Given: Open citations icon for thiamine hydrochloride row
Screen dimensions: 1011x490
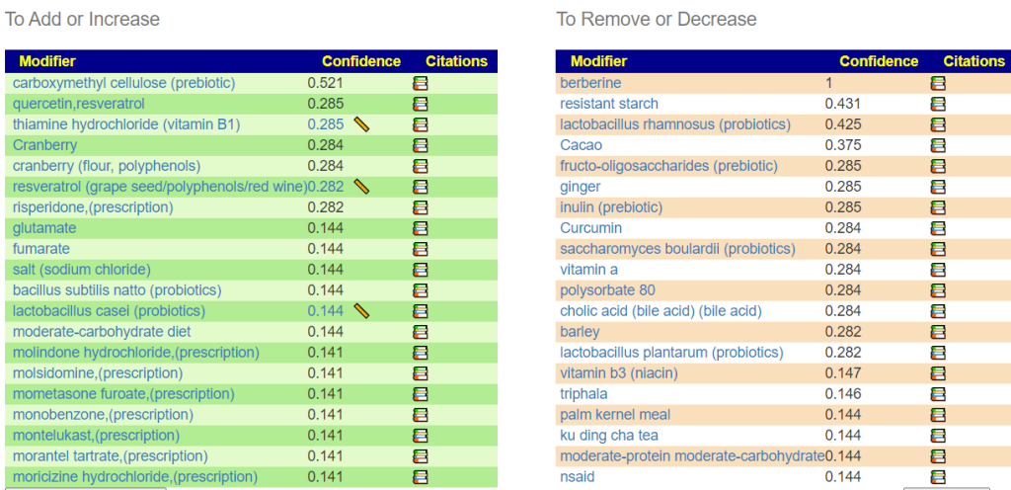Looking at the screenshot, I should click(421, 124).
